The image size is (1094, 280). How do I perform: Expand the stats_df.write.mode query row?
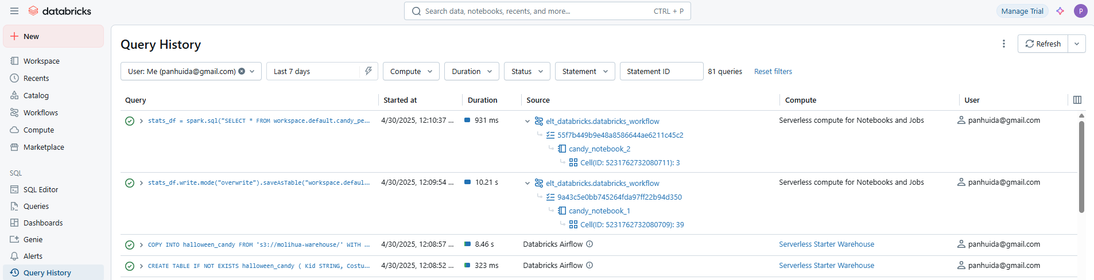pos(141,183)
